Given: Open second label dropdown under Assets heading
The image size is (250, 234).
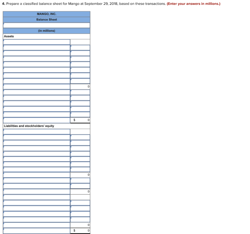Looking at the screenshot, I should pyautogui.click(x=37, y=47).
